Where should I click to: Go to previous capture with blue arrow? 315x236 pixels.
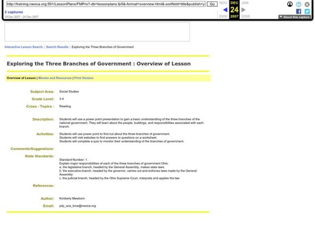[x=225, y=9]
